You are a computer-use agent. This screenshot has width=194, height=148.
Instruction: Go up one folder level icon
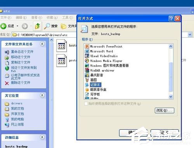(37, 26)
